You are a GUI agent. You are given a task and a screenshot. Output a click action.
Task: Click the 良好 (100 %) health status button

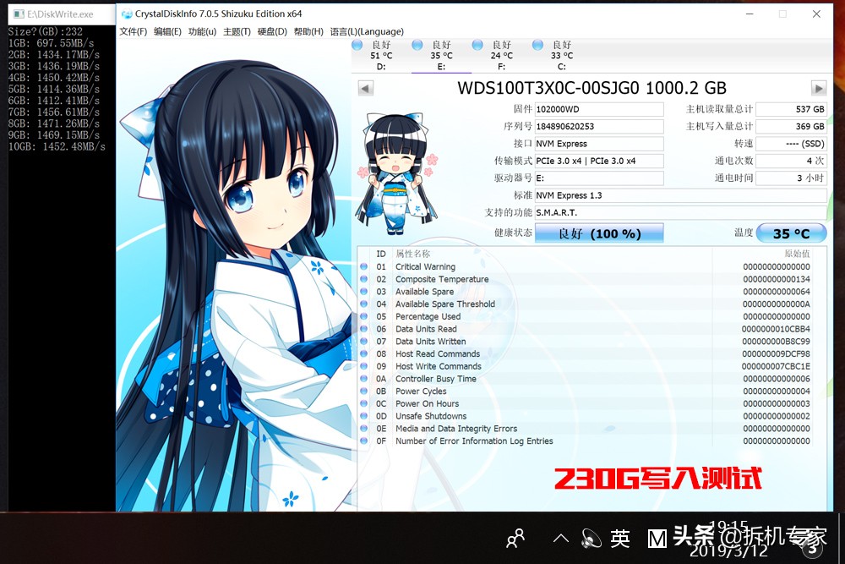pyautogui.click(x=599, y=233)
